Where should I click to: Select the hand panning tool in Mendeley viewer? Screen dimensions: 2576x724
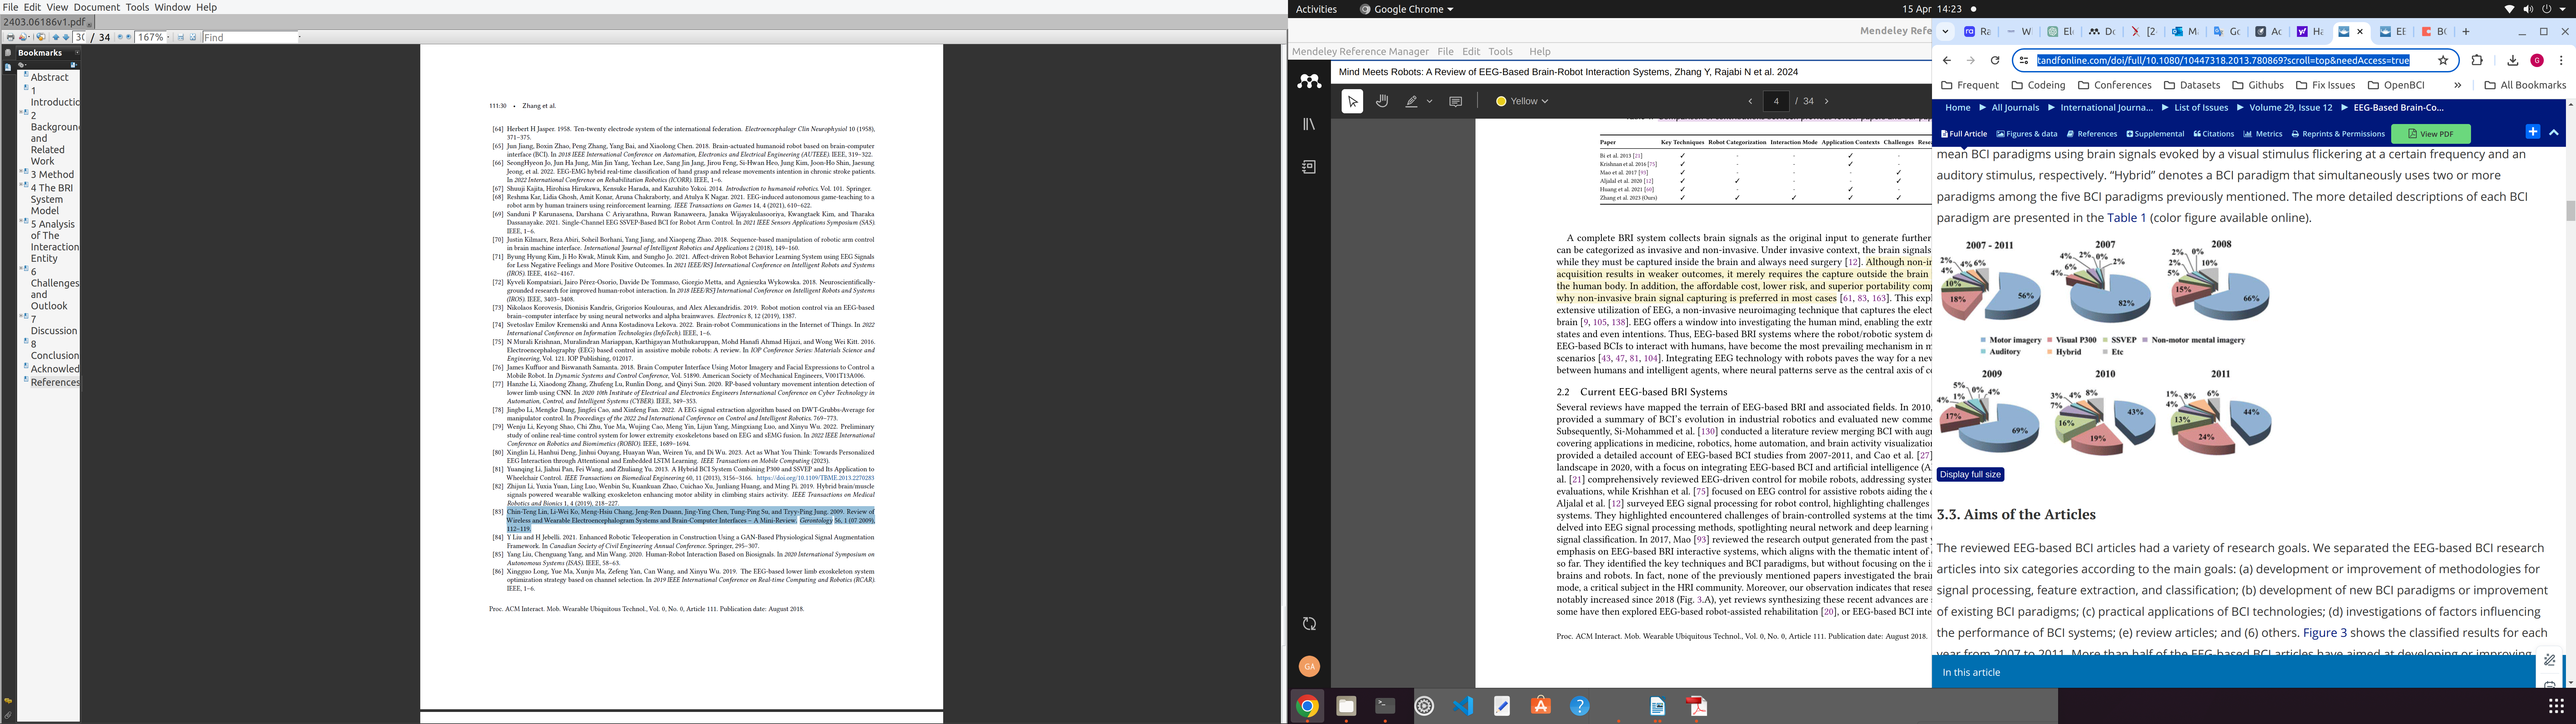coord(1382,101)
